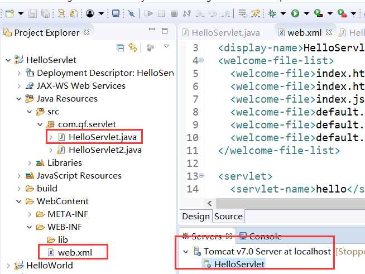Click the Use Step Filters icon

(x=256, y=14)
